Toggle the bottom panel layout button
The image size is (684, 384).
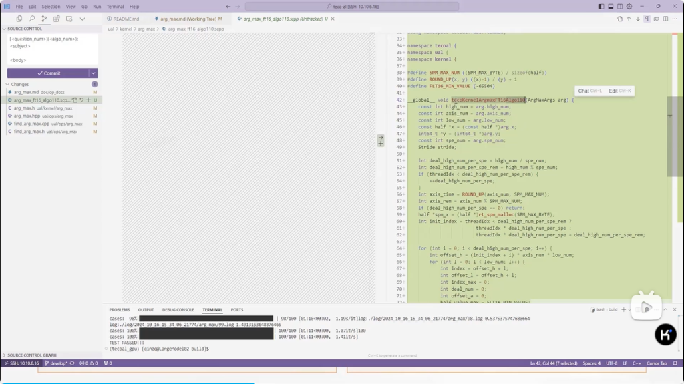(611, 7)
